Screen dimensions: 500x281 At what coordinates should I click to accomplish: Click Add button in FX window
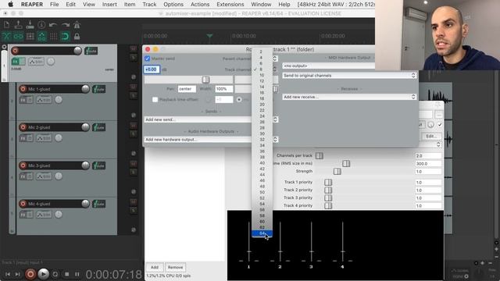155,267
